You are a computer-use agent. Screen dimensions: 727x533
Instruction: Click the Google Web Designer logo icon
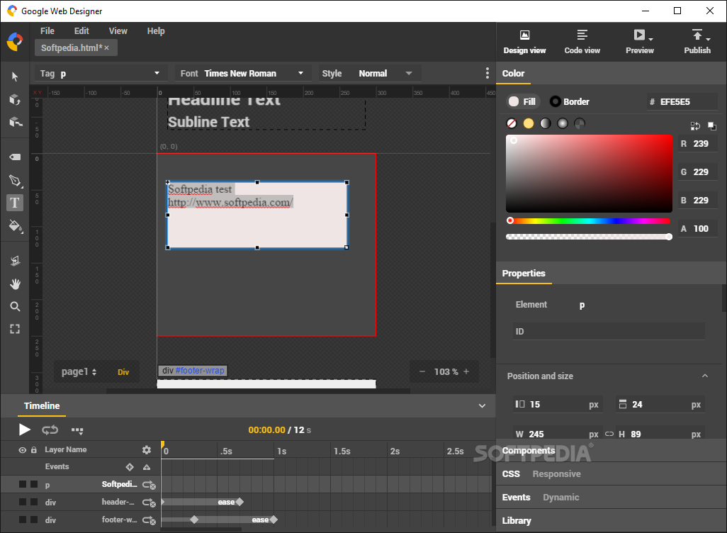(15, 42)
